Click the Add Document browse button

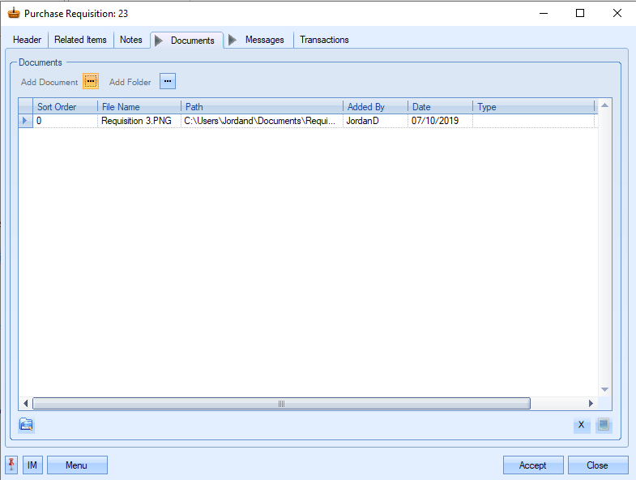[x=91, y=81]
